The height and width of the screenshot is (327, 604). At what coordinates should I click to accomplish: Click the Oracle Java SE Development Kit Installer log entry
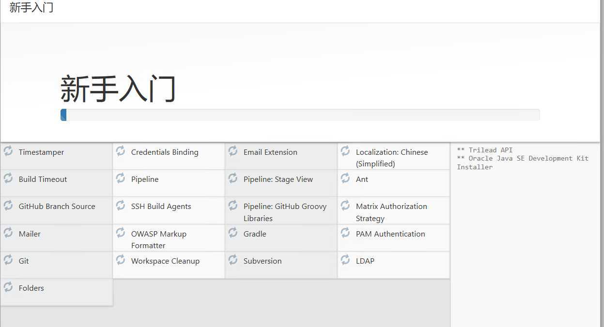coord(523,163)
